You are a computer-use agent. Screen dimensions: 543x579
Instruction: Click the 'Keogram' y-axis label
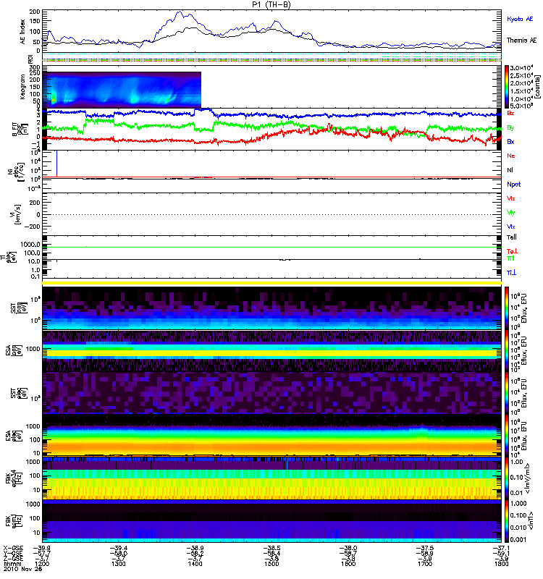coord(23,87)
